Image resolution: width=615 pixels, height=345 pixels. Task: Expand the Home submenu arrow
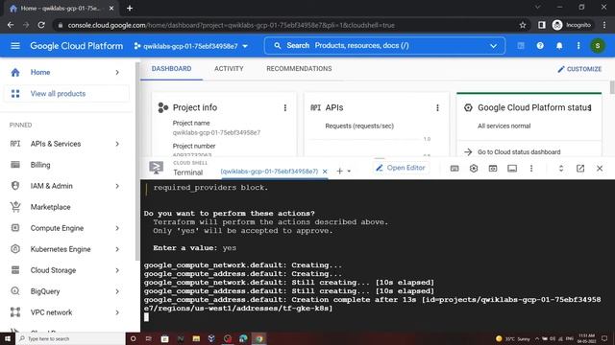pyautogui.click(x=117, y=73)
